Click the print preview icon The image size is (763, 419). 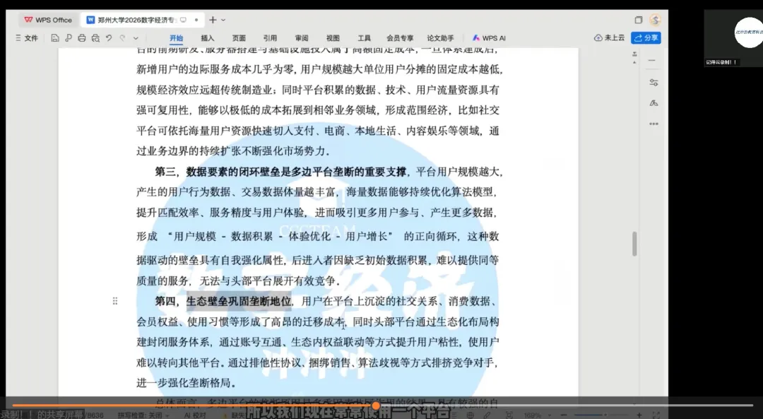[95, 38]
